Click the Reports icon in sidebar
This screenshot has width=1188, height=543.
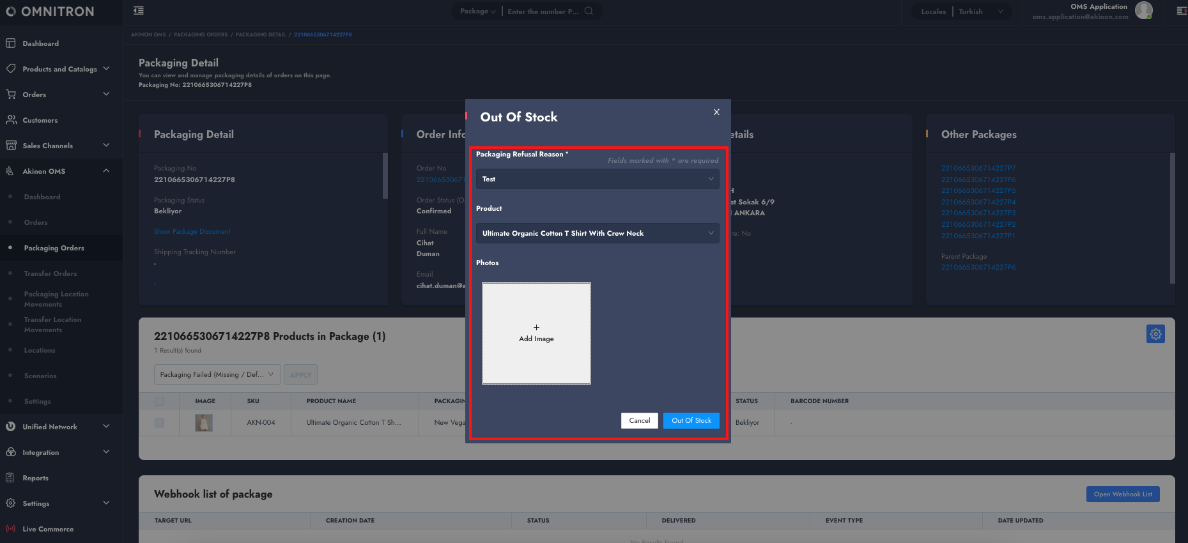(x=10, y=478)
